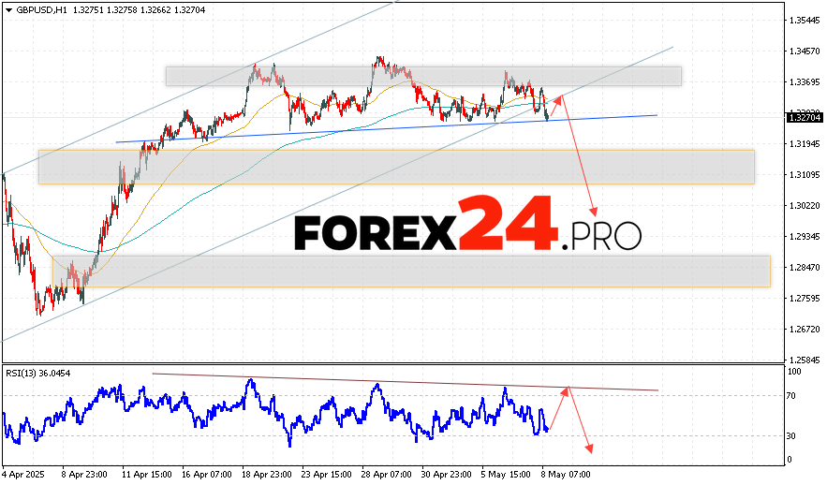The image size is (827, 485).
Task: Click the 1.33695 price axis label
Action: pos(805,82)
